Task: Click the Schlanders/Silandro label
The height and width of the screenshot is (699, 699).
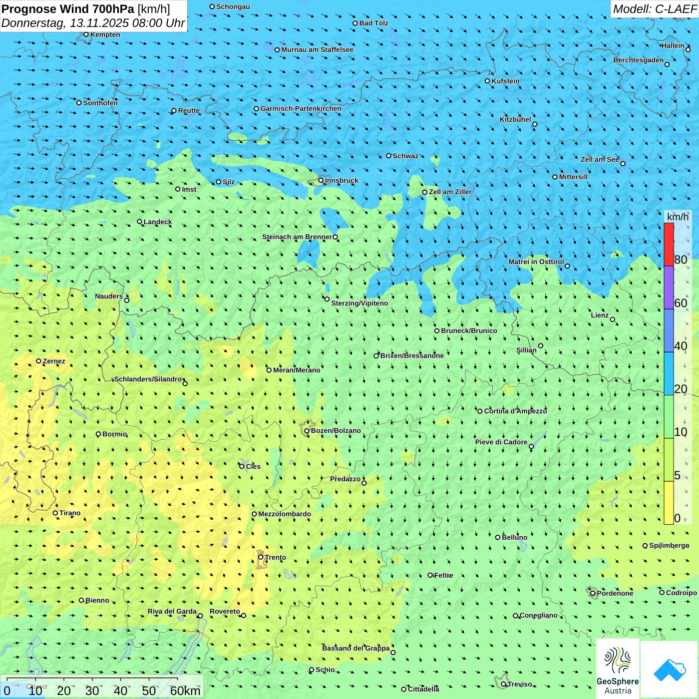Action: click(x=148, y=379)
